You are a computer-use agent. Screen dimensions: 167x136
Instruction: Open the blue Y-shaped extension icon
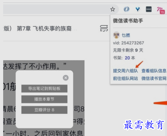tap(138, 9)
